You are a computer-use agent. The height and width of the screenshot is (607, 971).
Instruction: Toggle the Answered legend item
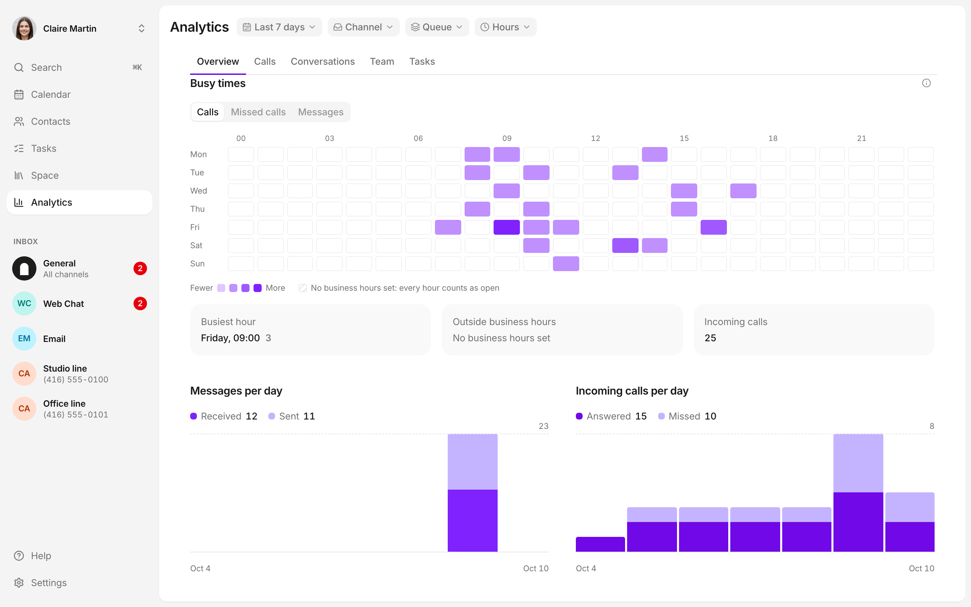pyautogui.click(x=611, y=416)
